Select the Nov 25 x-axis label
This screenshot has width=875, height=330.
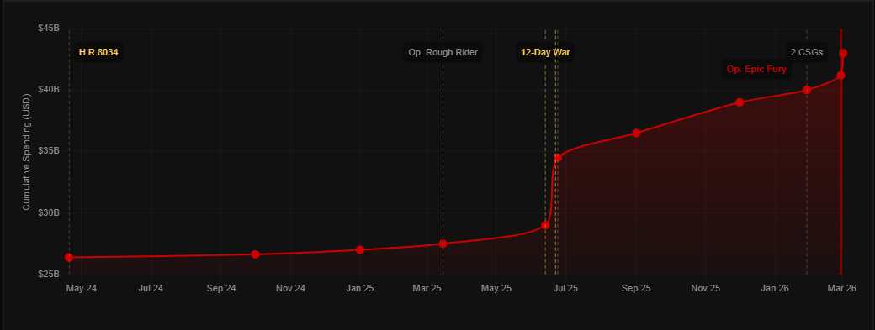pos(705,289)
